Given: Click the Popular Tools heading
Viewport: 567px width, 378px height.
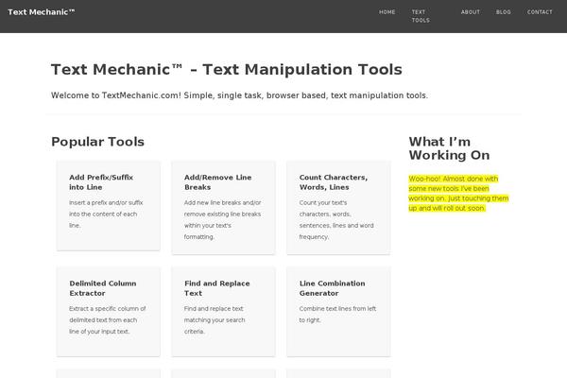Looking at the screenshot, I should 97,142.
